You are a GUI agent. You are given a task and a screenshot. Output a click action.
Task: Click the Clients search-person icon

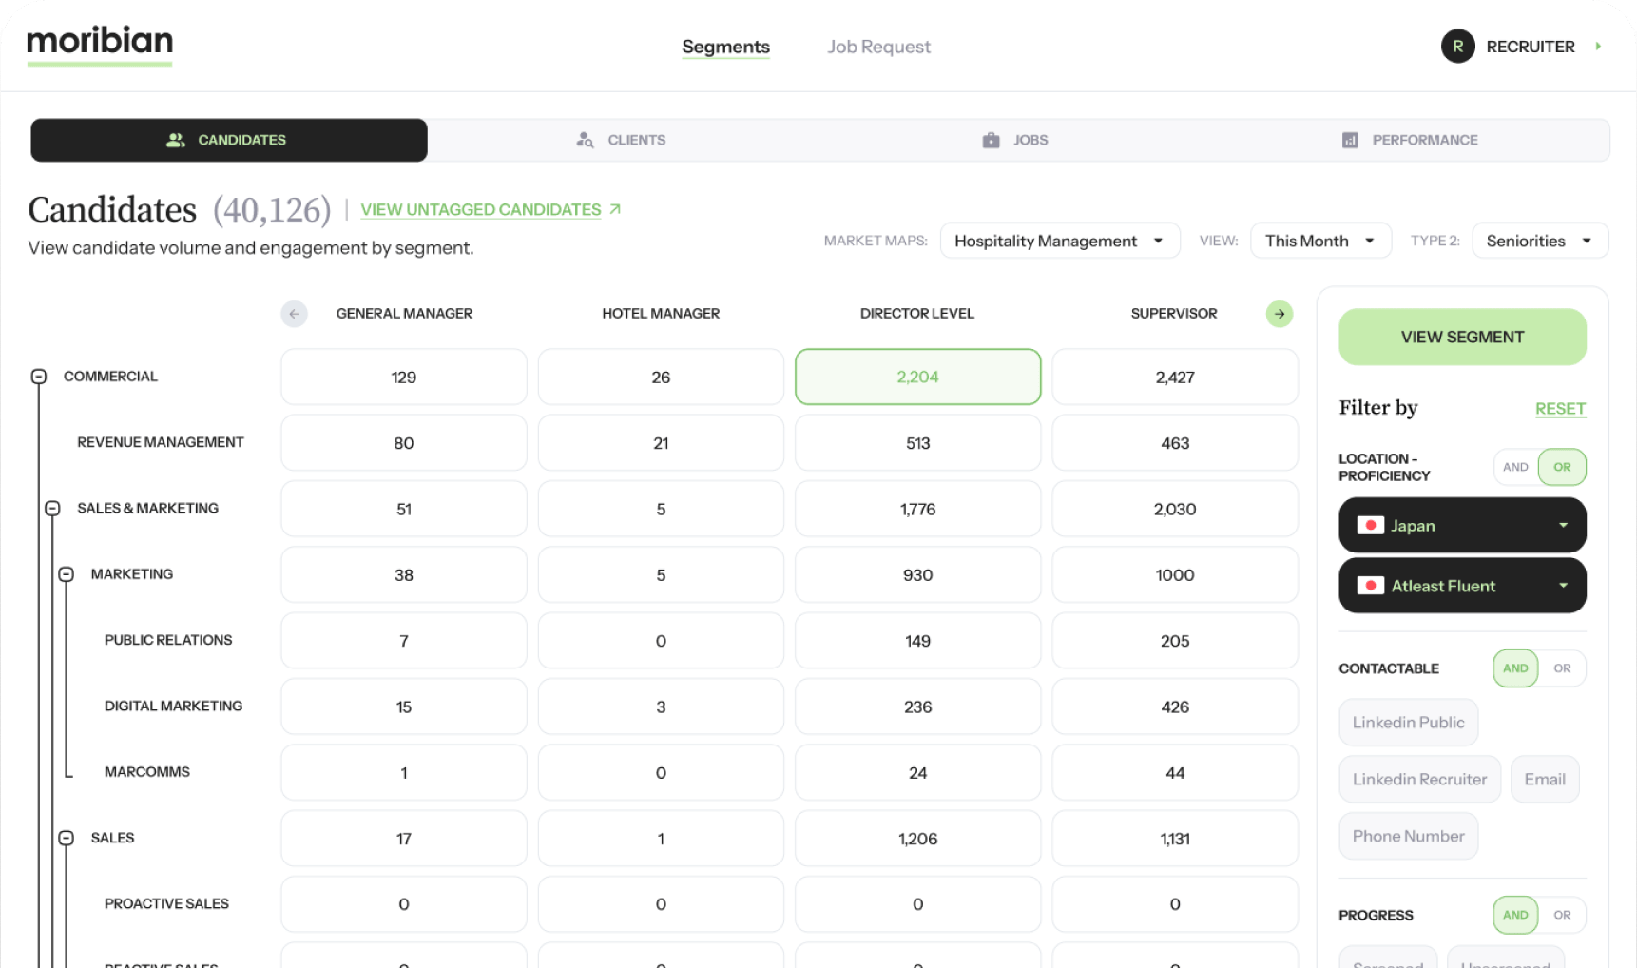[585, 140]
